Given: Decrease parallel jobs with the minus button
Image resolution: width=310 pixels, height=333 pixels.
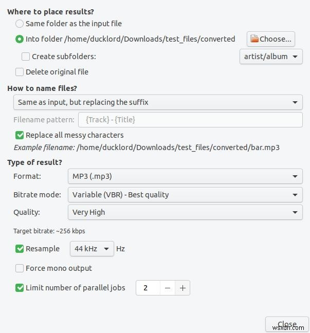Looking at the screenshot, I should (x=168, y=288).
